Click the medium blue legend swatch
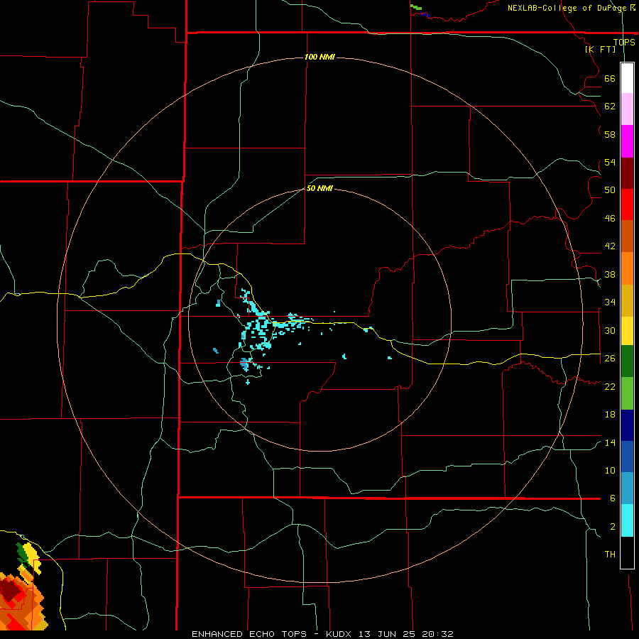This screenshot has width=639, height=639. pos(627,457)
